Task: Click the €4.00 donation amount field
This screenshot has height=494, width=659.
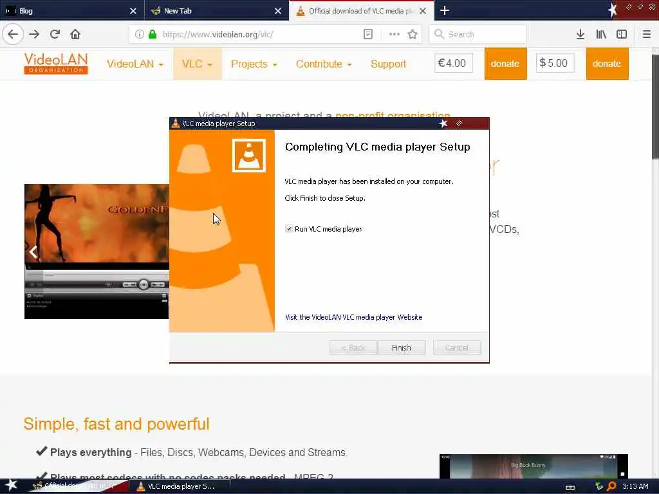Action: click(454, 63)
